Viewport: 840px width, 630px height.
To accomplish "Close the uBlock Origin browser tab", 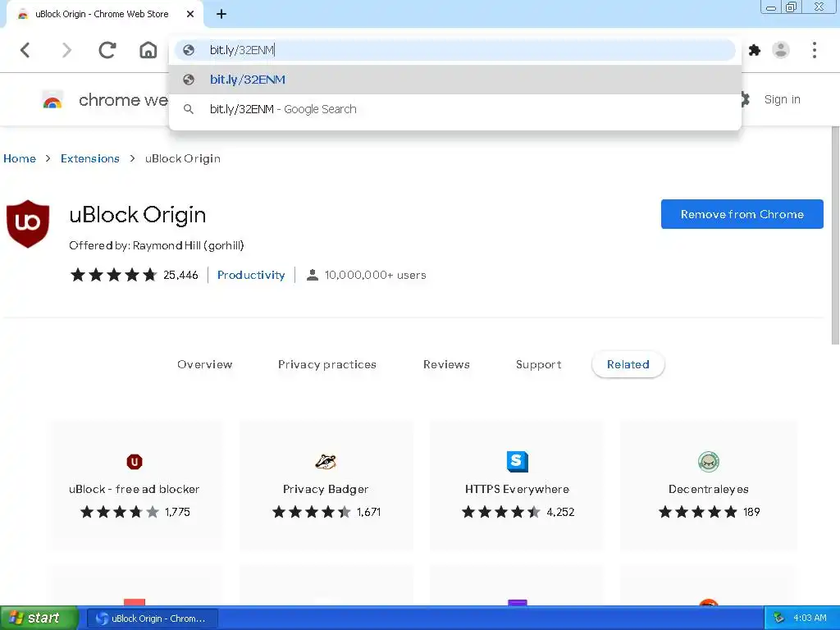I will [190, 15].
